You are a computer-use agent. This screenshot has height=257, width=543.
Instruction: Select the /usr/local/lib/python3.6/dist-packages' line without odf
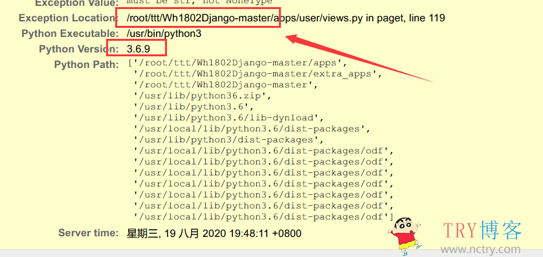tap(252, 129)
